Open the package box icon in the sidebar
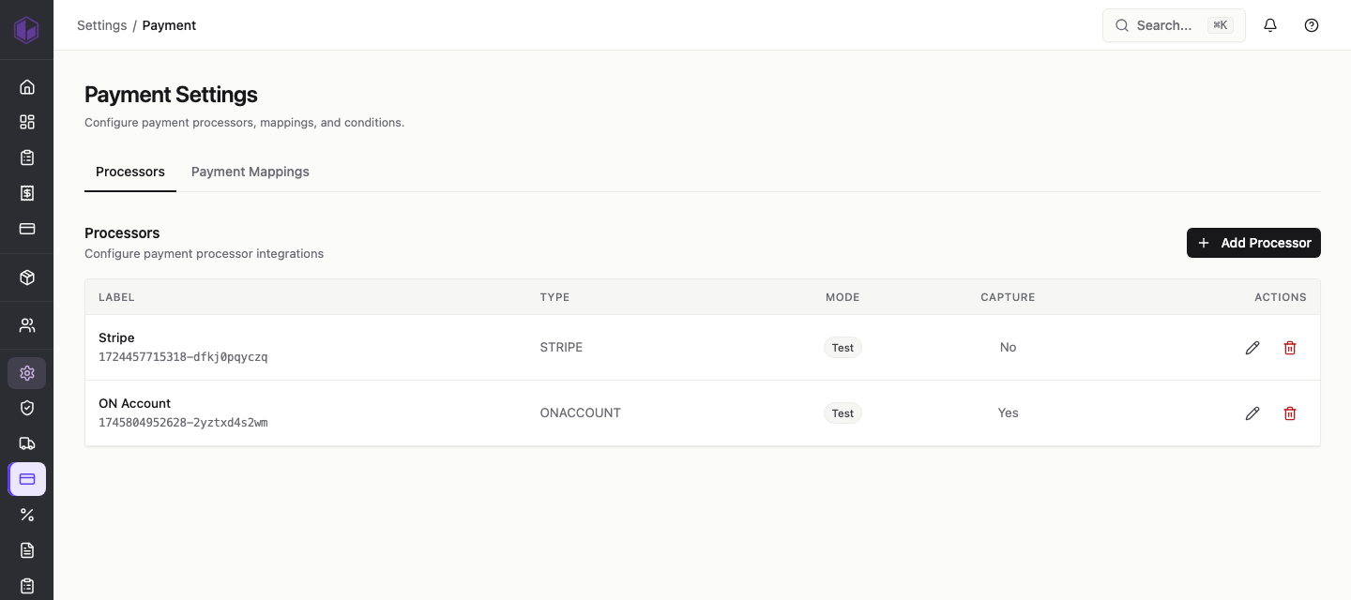This screenshot has height=600, width=1351. [27, 277]
